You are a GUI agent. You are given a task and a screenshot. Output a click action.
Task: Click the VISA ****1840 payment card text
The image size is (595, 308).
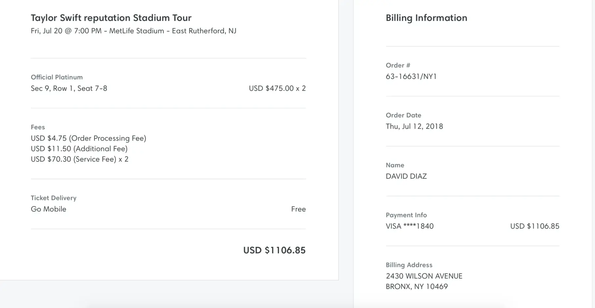pos(410,226)
